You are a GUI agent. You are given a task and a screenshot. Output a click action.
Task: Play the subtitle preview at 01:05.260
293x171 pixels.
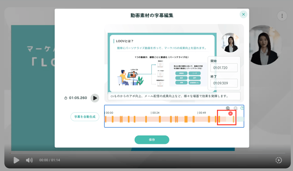pyautogui.click(x=95, y=98)
